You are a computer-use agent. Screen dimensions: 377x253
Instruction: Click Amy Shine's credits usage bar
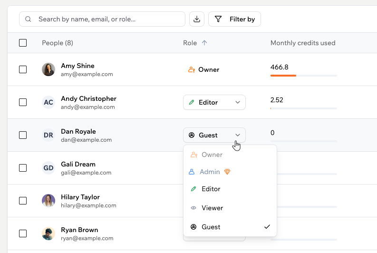pyautogui.click(x=304, y=76)
